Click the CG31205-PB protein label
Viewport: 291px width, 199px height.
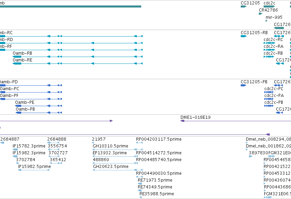pos(254,82)
